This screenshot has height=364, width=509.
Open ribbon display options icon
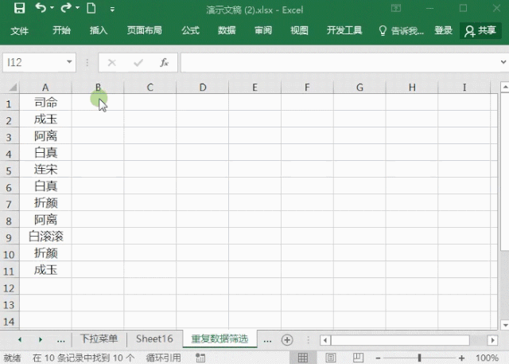coord(396,8)
